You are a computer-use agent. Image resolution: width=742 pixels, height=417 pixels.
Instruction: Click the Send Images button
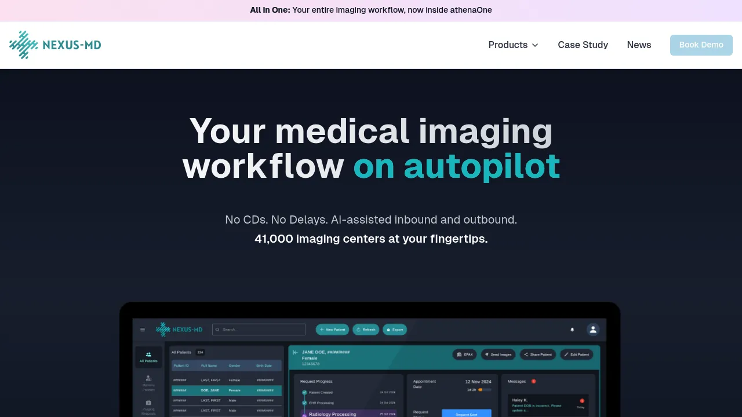pyautogui.click(x=498, y=354)
